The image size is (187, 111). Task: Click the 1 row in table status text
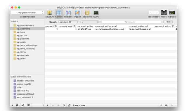pos(79,105)
